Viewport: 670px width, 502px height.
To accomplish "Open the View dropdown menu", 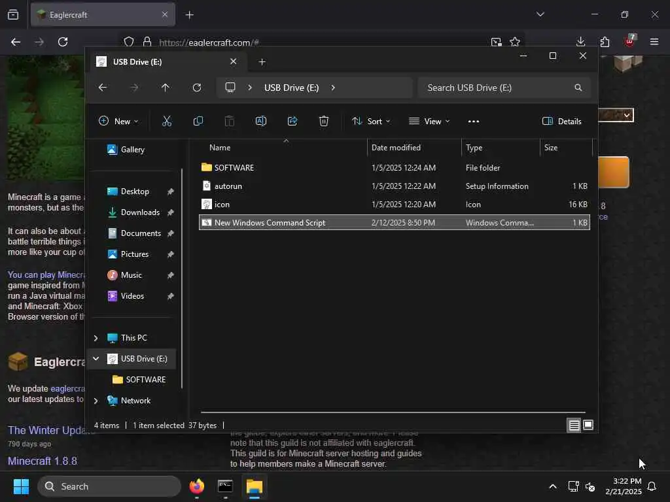I will (429, 121).
